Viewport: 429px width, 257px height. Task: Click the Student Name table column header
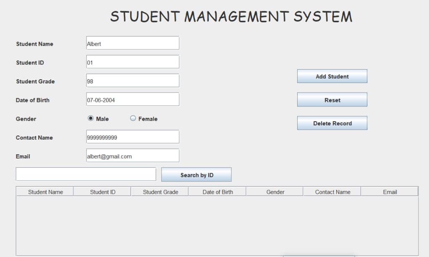[x=45, y=192]
